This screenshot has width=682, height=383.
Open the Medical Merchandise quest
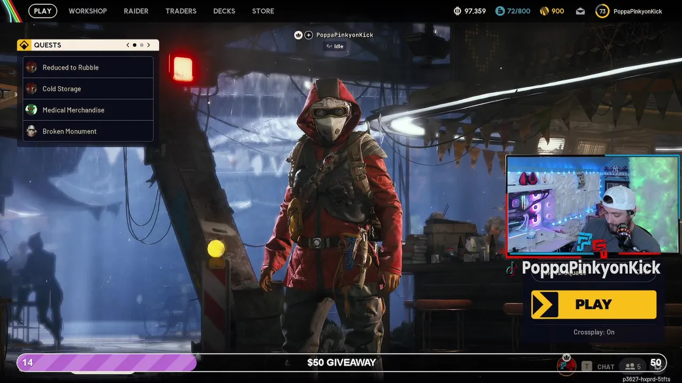88,110
